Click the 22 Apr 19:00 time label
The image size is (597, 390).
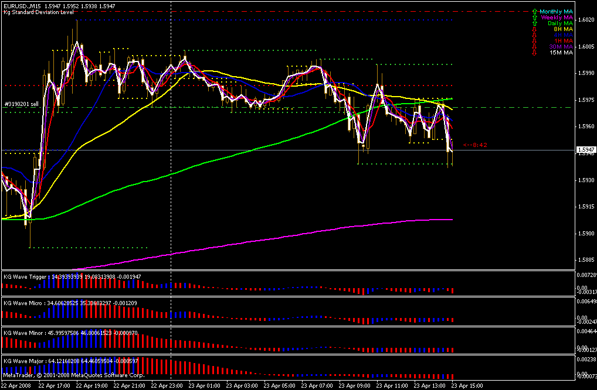(x=91, y=385)
